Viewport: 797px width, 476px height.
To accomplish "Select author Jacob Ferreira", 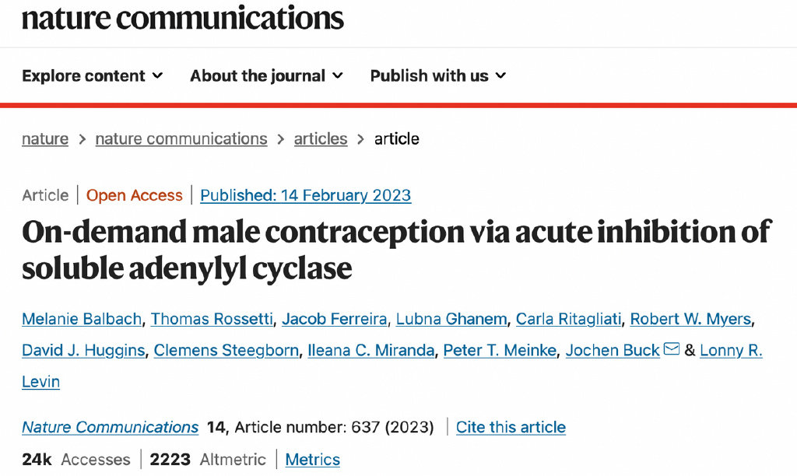I will 334,319.
